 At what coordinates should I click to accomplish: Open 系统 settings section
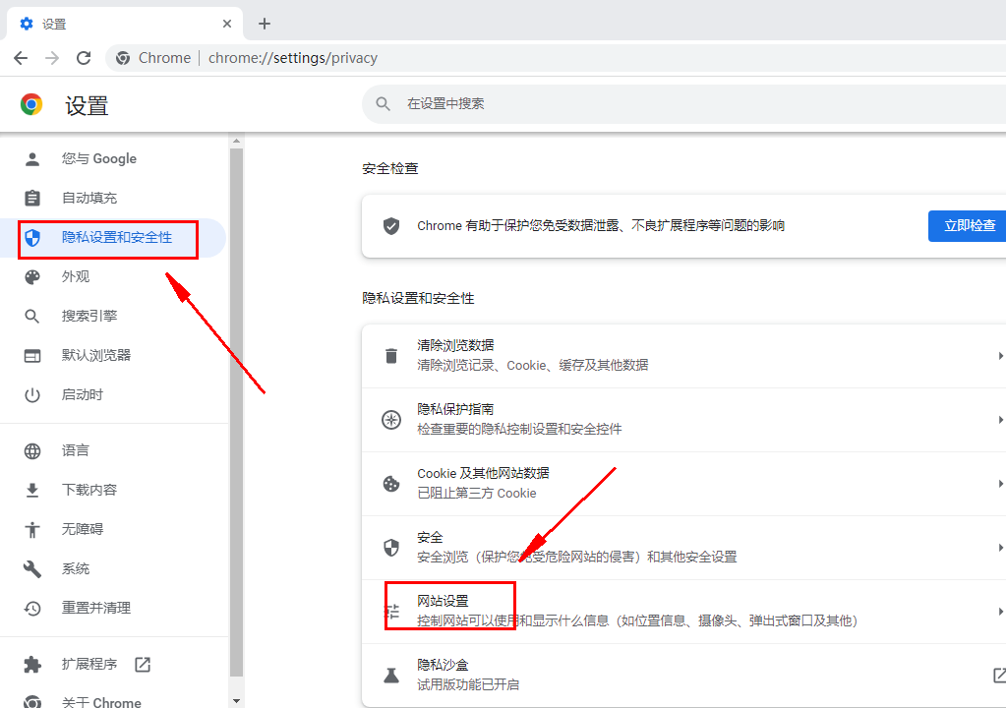point(113,568)
